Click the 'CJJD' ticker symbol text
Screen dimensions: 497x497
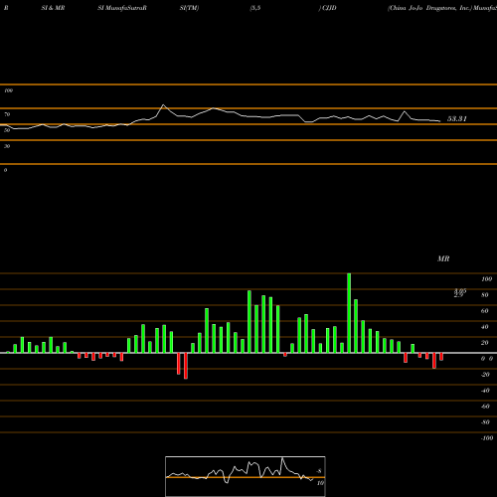click(x=329, y=8)
